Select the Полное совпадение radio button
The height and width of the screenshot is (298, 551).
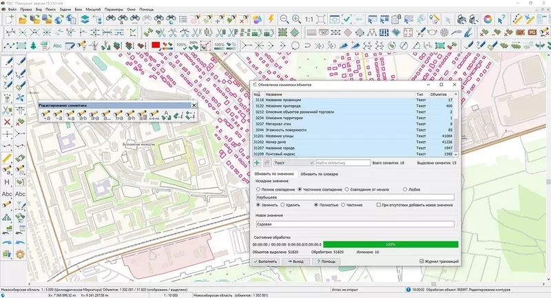pyautogui.click(x=258, y=188)
